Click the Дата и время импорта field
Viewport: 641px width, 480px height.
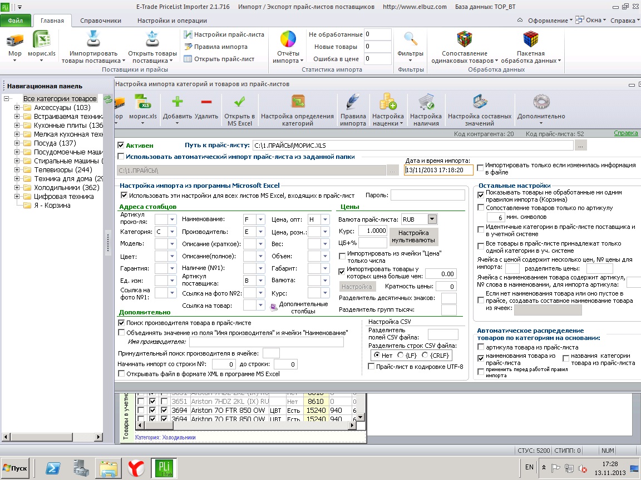[438, 170]
